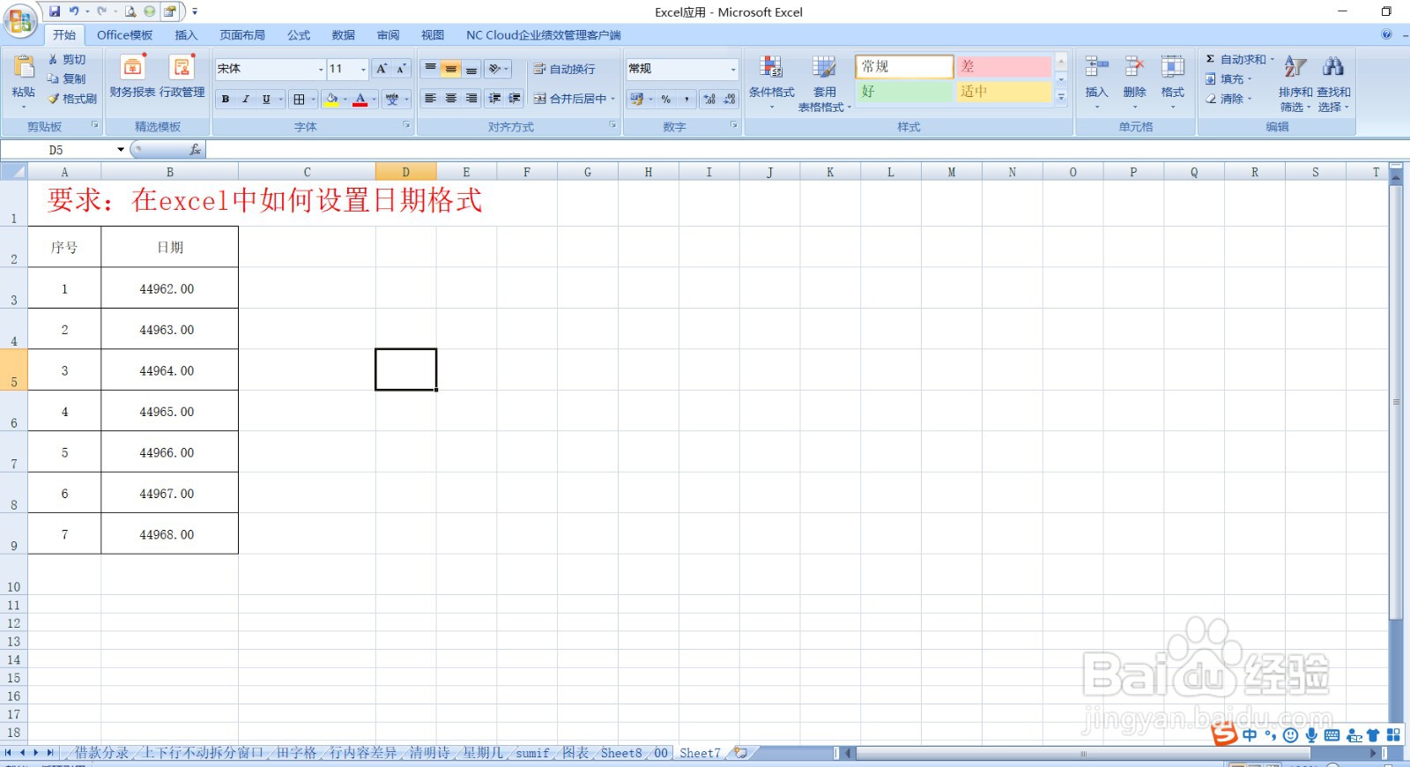Viewport: 1410px width, 767px height.
Task: Click the fill color bucket button
Action: tap(331, 99)
